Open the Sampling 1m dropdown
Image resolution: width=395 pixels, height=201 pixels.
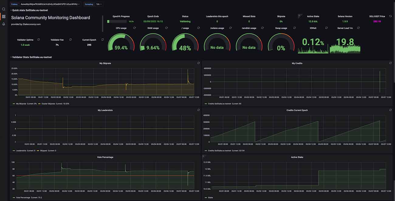(x=99, y=4)
